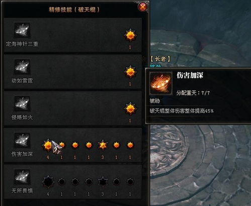
Task: Click the lit star of 侵略如火
Action: 130,109
